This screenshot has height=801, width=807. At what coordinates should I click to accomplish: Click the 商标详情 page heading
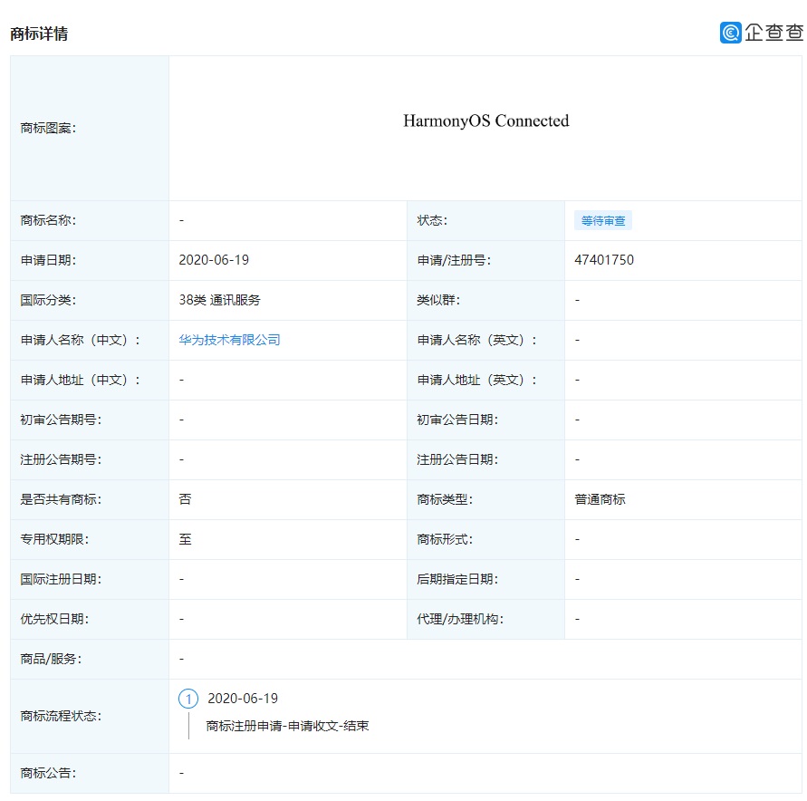[39, 34]
